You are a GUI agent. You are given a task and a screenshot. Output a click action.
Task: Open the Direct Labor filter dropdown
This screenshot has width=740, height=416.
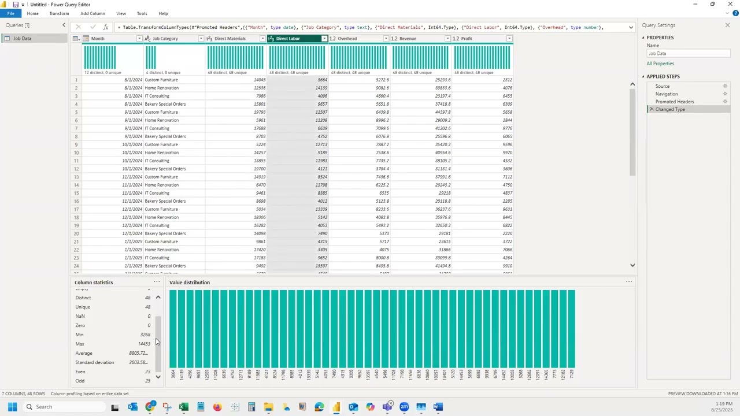click(x=324, y=39)
